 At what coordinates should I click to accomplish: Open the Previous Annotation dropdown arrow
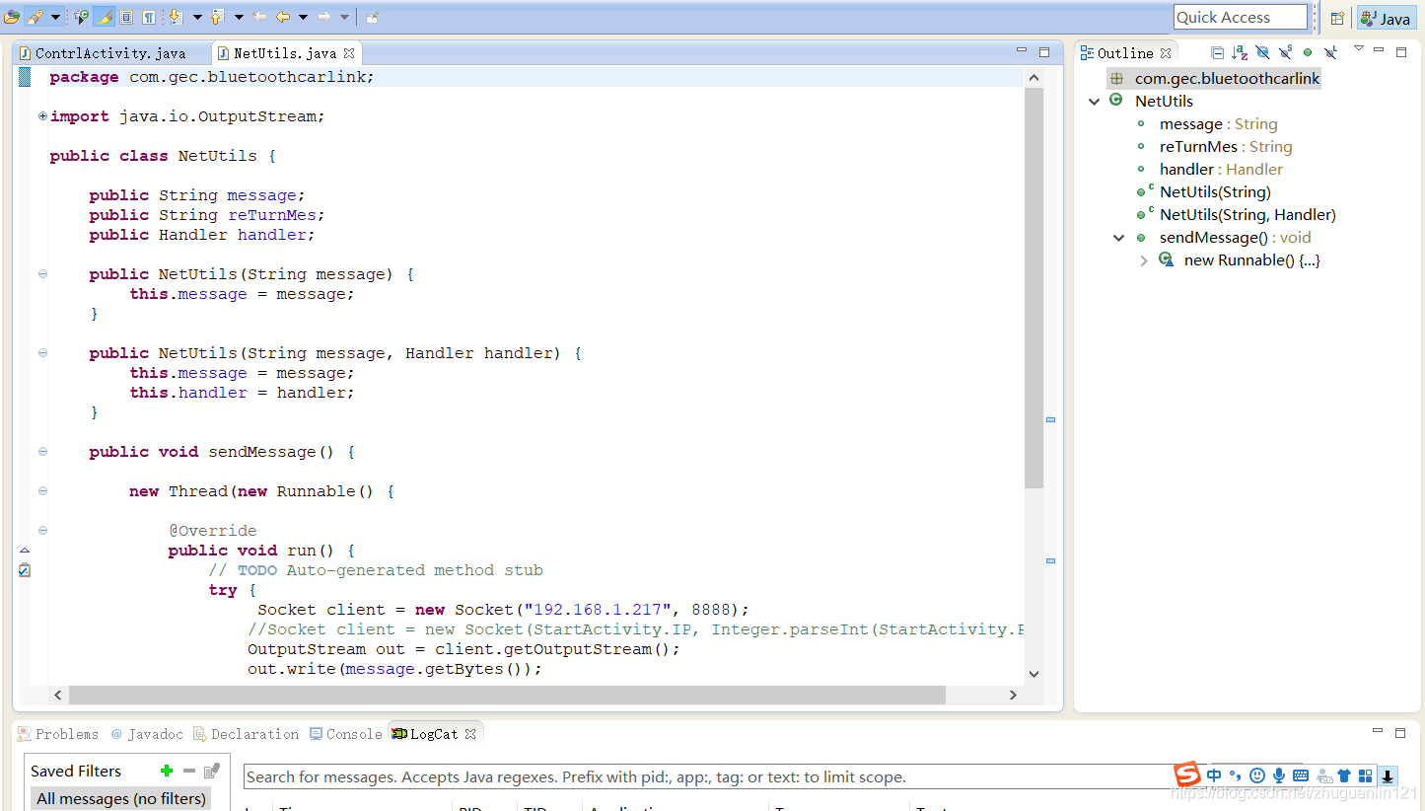[238, 17]
